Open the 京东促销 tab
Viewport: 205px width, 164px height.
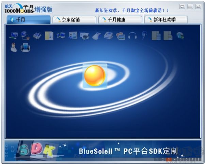tap(74, 20)
